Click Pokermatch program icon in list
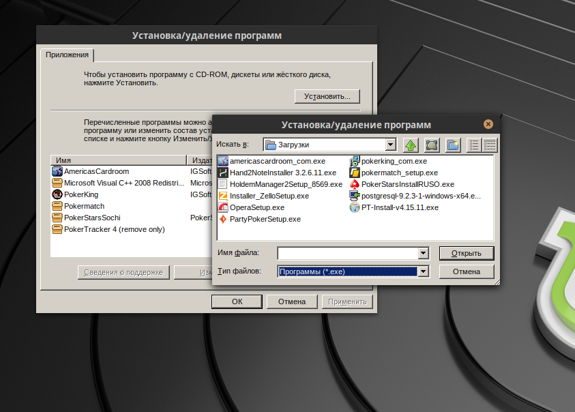Viewport: 575px width, 412px height. (57, 206)
